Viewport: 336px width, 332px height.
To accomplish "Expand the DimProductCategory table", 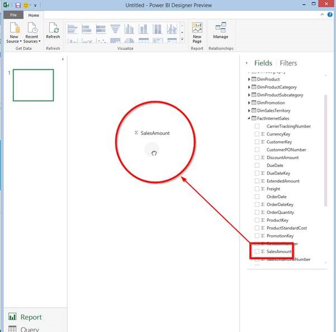I will 249,87.
